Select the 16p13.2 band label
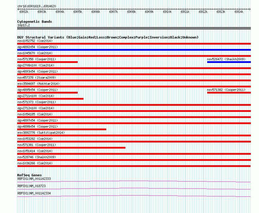 [x=24, y=25]
